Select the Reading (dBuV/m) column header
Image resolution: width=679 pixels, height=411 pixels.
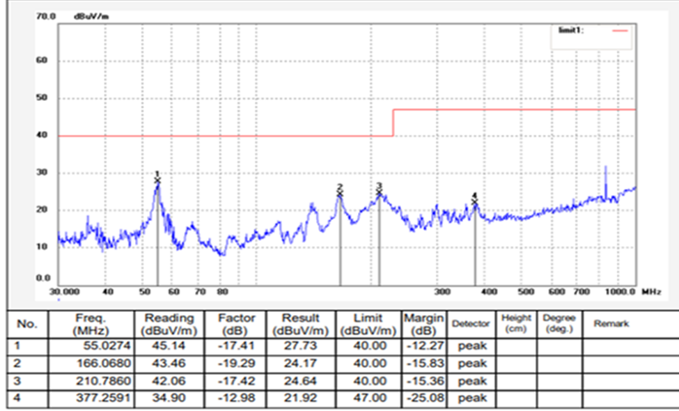(169, 324)
